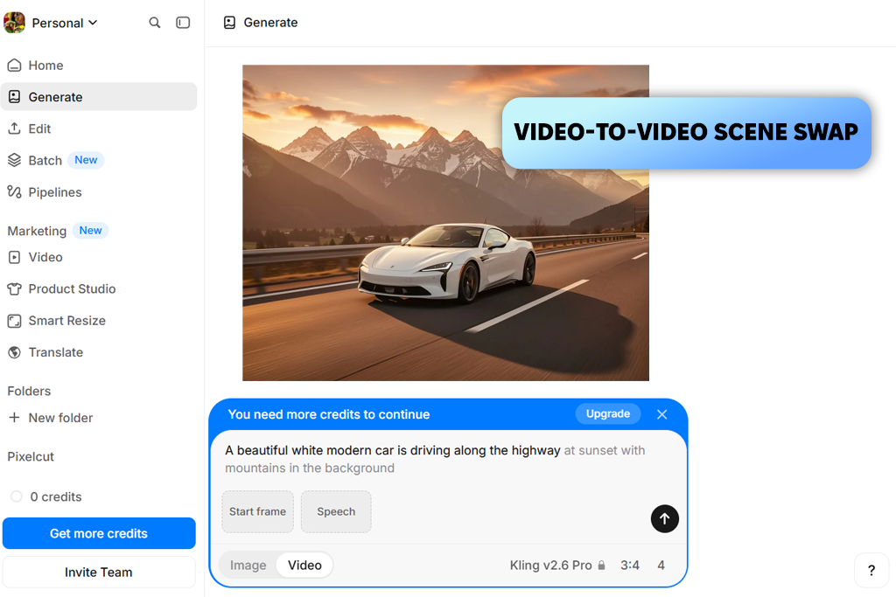
Task: Open the search icon in sidebar header
Action: coord(154,23)
